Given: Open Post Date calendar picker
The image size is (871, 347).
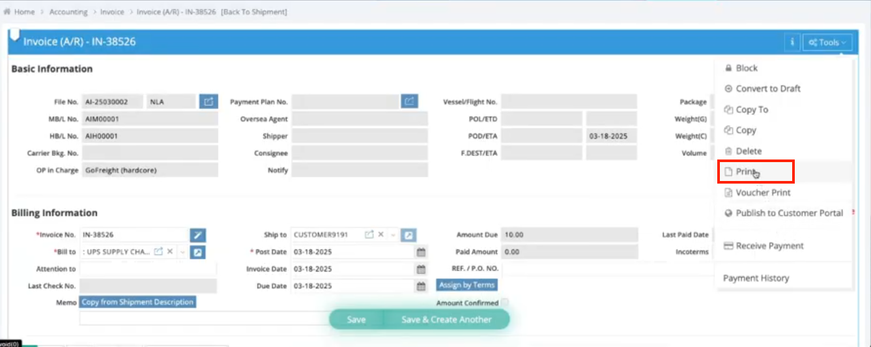Looking at the screenshot, I should [x=421, y=252].
